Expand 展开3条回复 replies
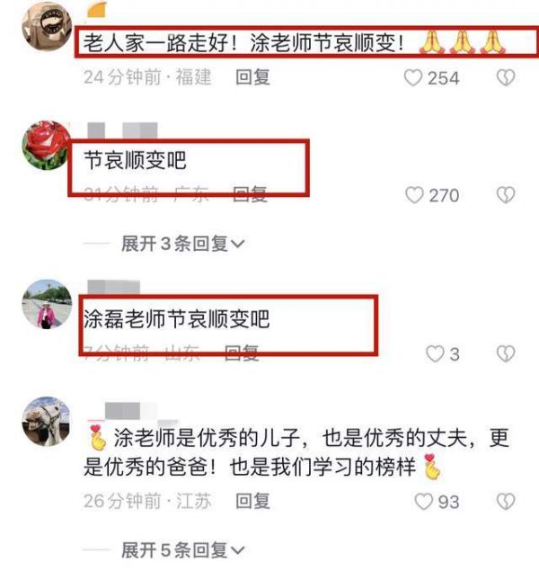 (183, 244)
